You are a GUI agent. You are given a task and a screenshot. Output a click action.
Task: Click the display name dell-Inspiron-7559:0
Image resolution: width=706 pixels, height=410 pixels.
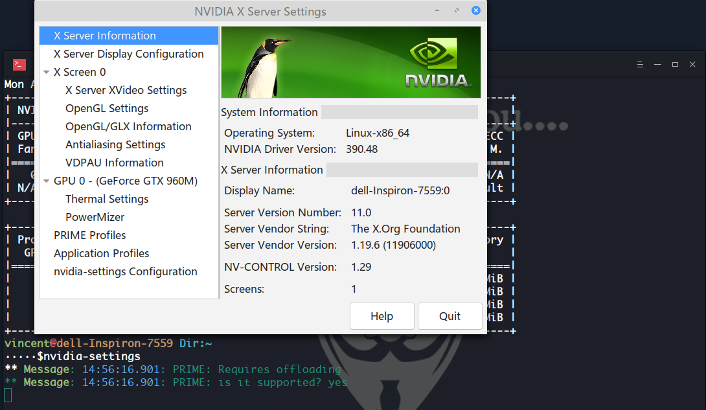pyautogui.click(x=400, y=191)
